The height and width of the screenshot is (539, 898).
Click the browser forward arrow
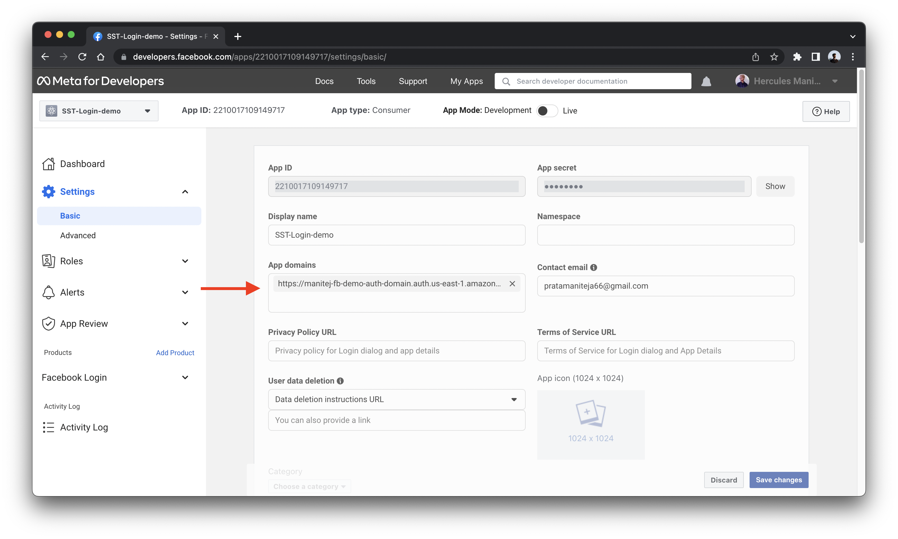coord(64,57)
